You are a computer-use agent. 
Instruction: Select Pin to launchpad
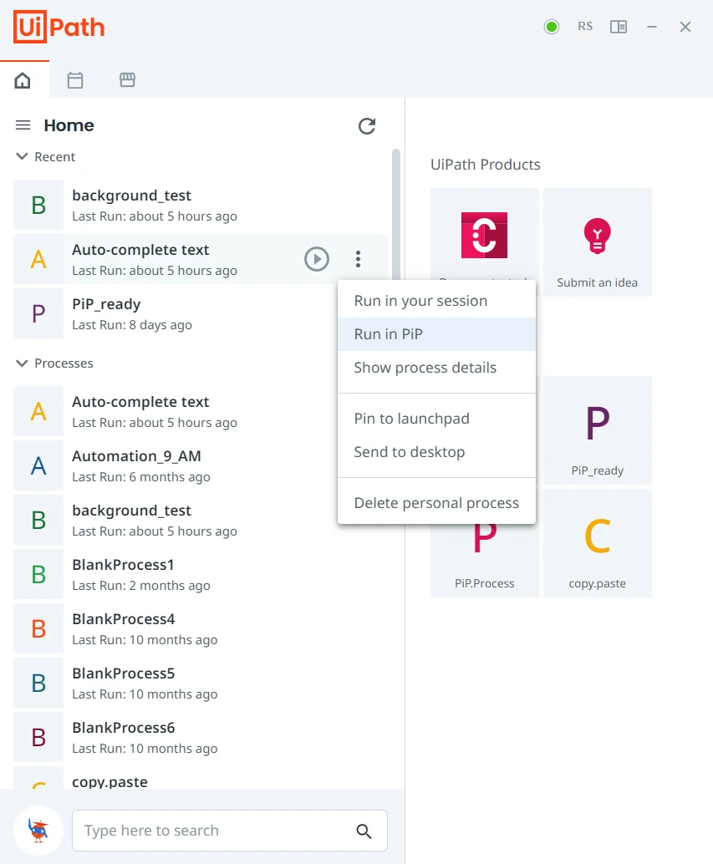[x=436, y=419]
